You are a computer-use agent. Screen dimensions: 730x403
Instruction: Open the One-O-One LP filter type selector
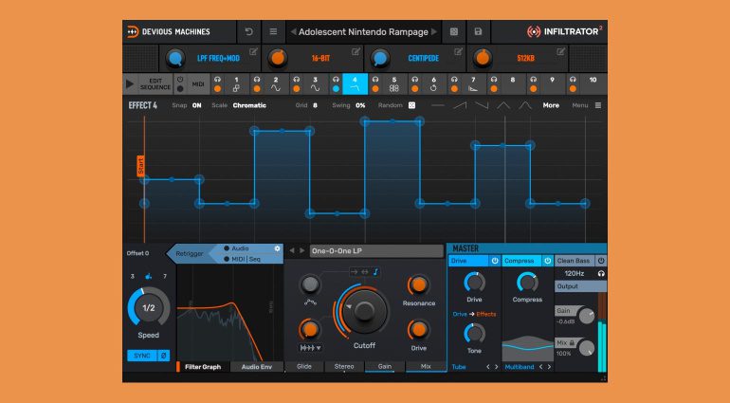[x=376, y=251]
